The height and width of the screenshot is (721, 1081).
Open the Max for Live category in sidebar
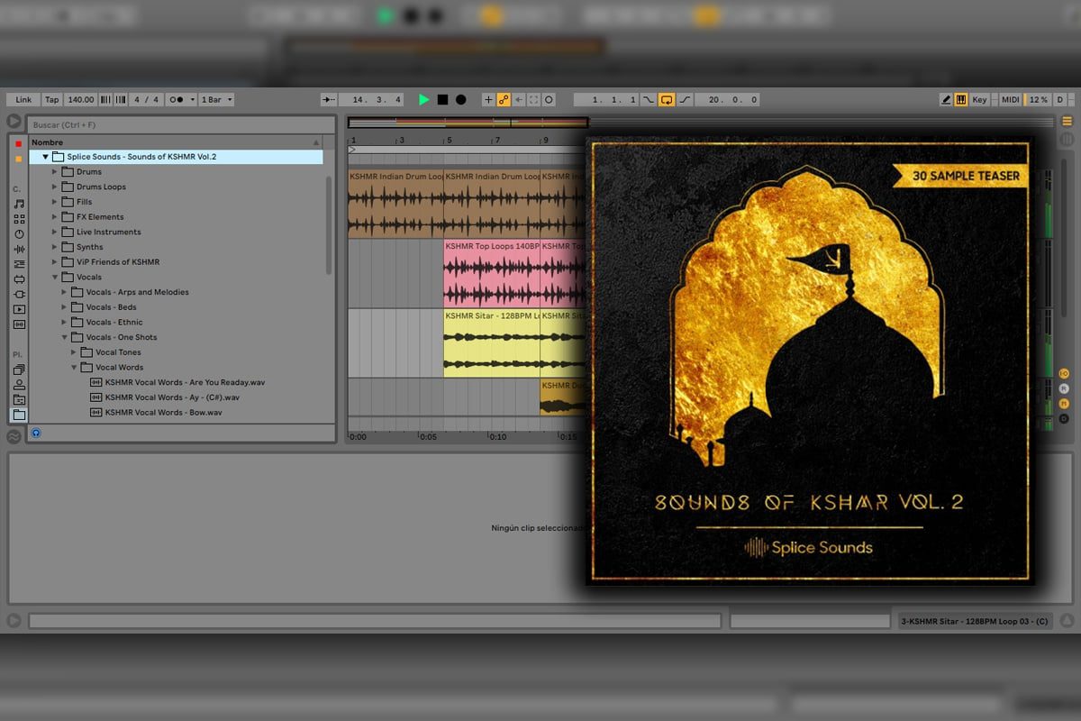coord(19,278)
